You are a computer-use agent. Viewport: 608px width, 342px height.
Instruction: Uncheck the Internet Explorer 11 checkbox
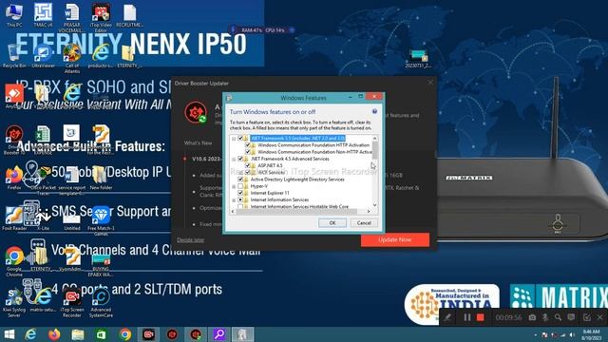240,193
